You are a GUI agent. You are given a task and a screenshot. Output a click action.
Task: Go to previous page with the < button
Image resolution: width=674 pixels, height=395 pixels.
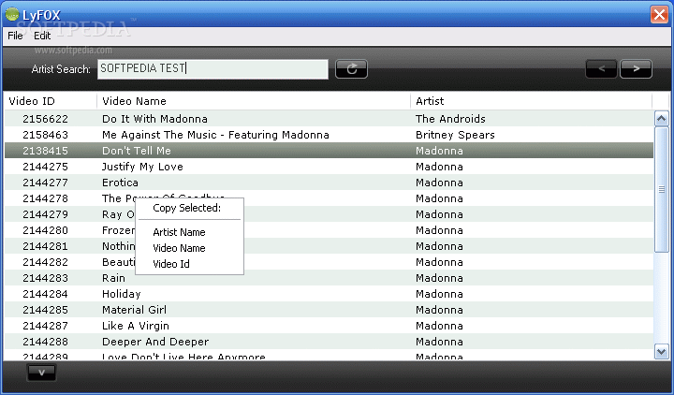(601, 68)
